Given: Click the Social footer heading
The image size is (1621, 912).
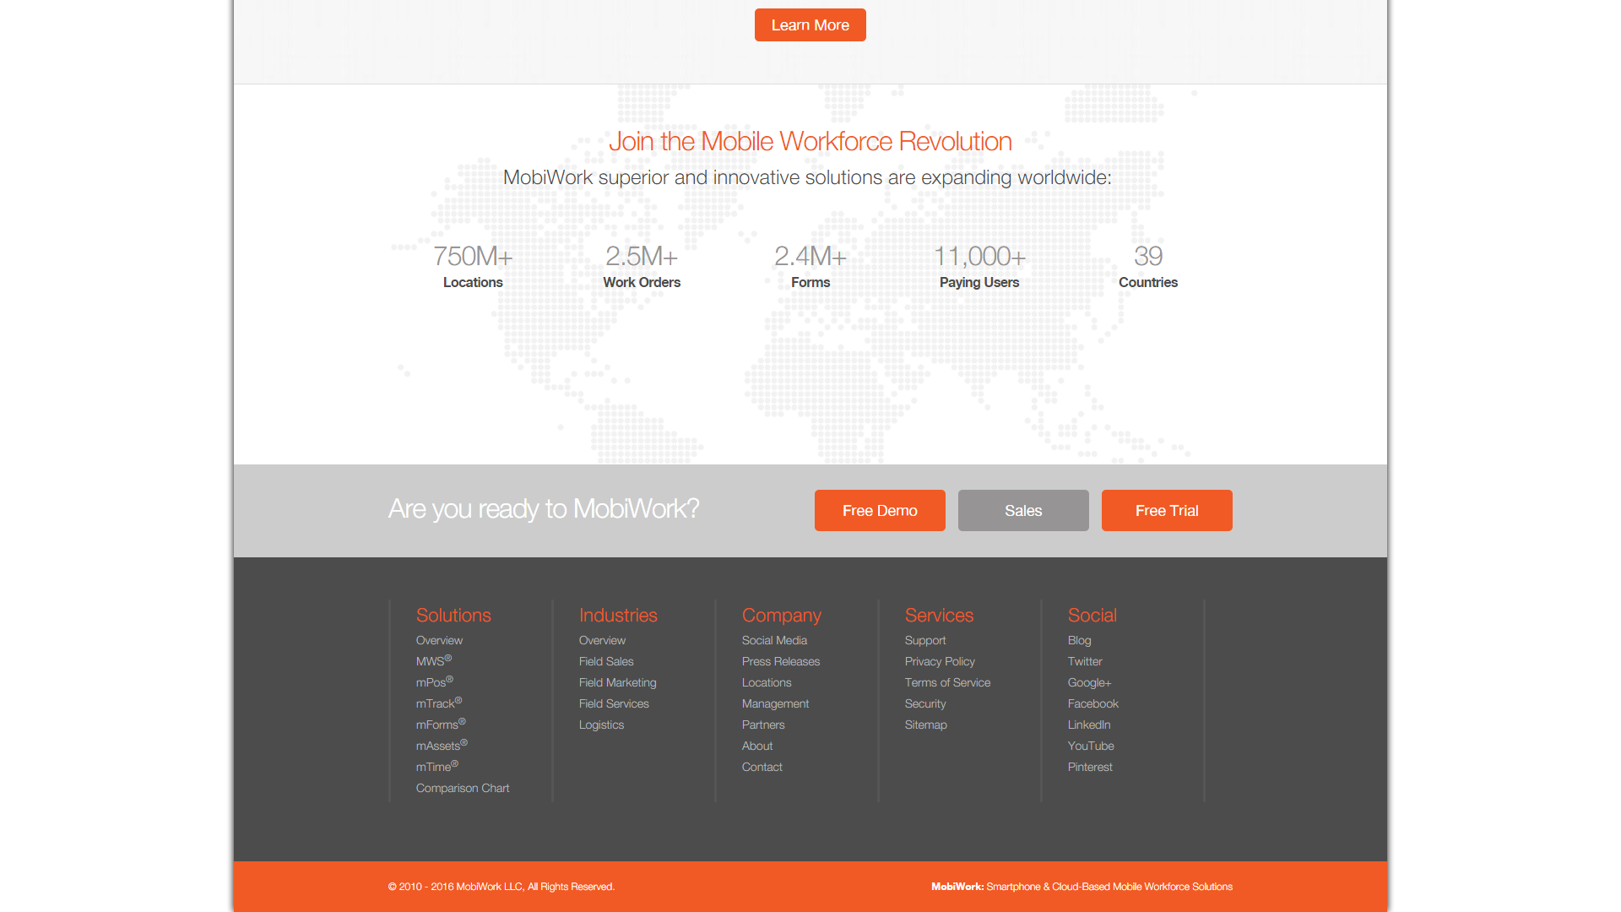Looking at the screenshot, I should (x=1092, y=616).
